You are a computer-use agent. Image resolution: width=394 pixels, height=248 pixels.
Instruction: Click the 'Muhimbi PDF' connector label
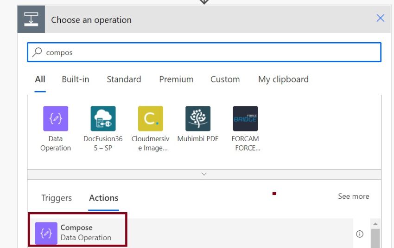198,139
